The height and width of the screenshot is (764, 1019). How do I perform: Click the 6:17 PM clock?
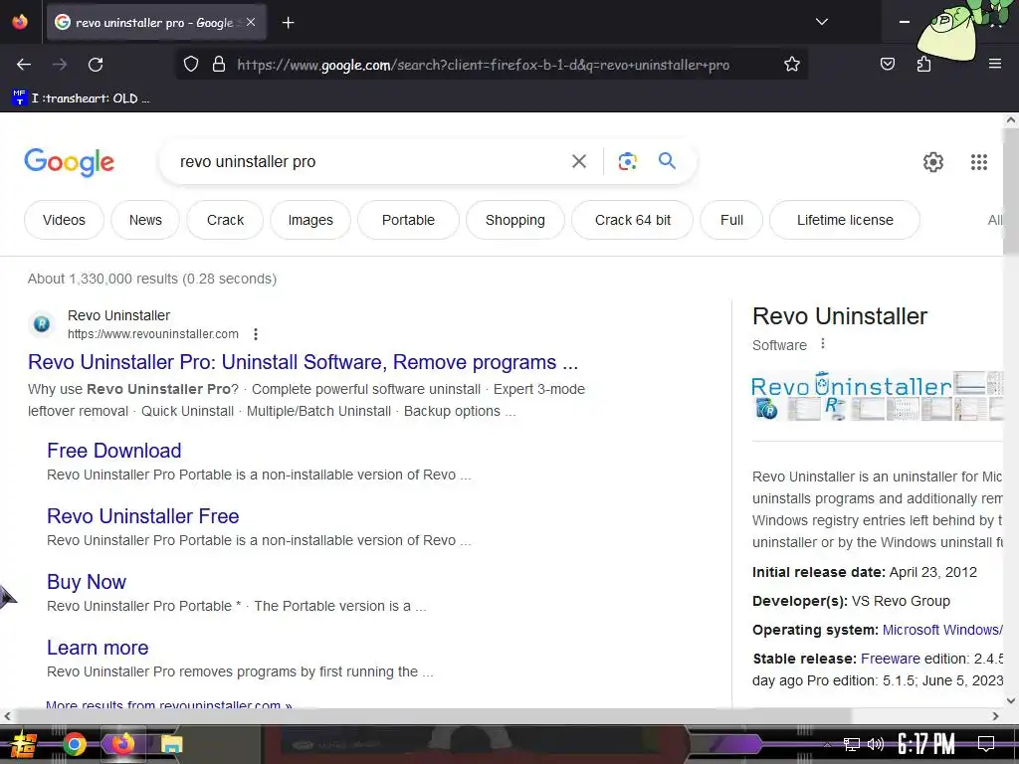pos(926,744)
